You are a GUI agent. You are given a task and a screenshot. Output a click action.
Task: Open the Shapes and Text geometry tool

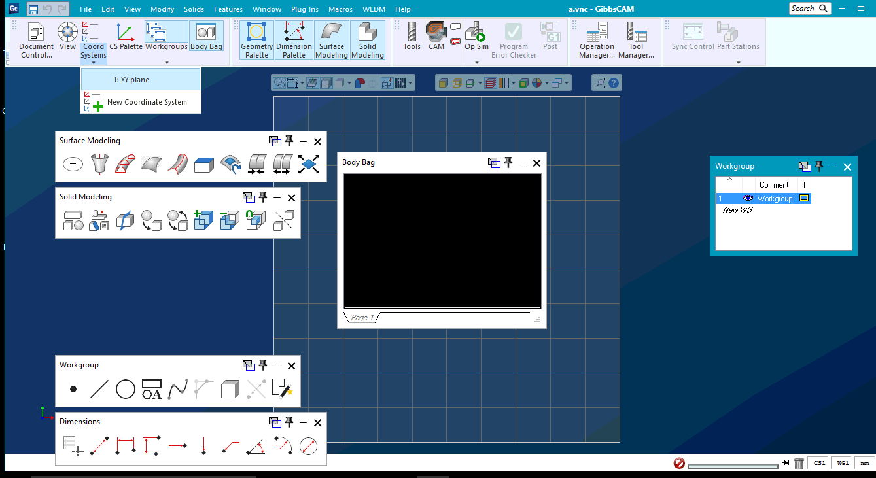click(152, 389)
